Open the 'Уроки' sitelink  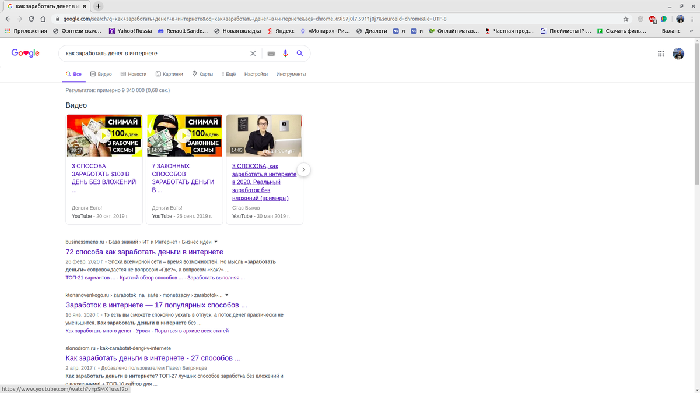143,331
